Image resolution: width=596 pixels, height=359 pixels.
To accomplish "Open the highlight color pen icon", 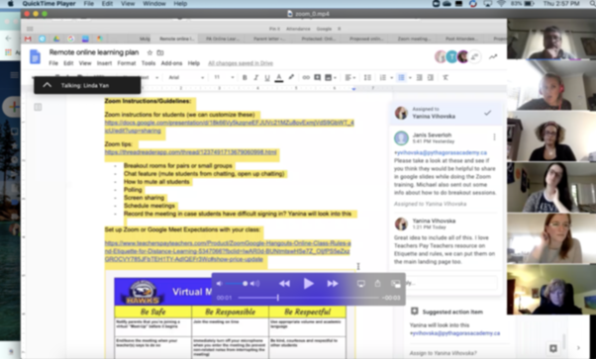I will pos(291,77).
